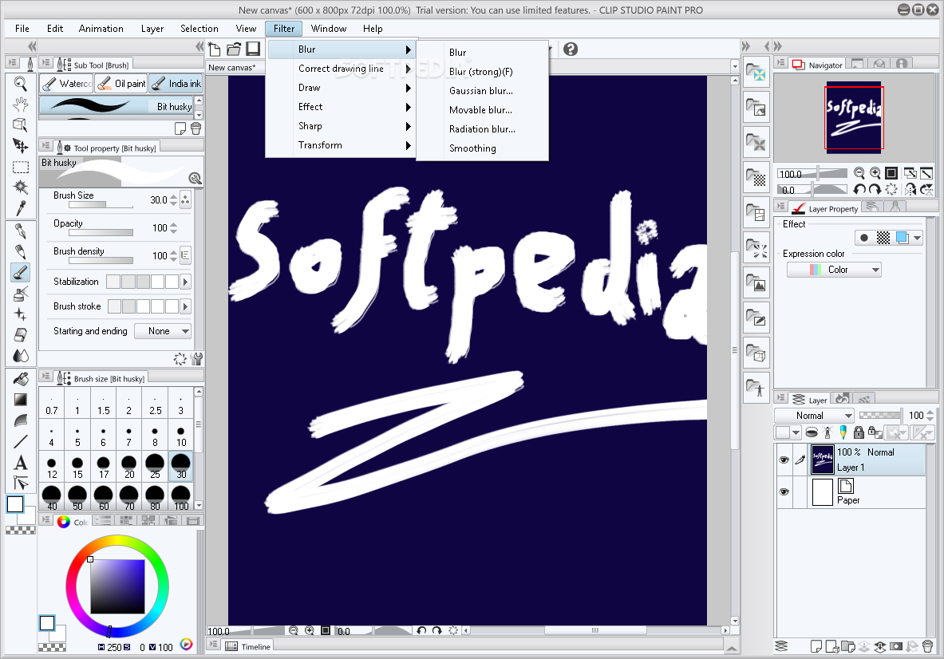The height and width of the screenshot is (659, 944).
Task: Select the straight line Figure tool
Action: coord(21,442)
